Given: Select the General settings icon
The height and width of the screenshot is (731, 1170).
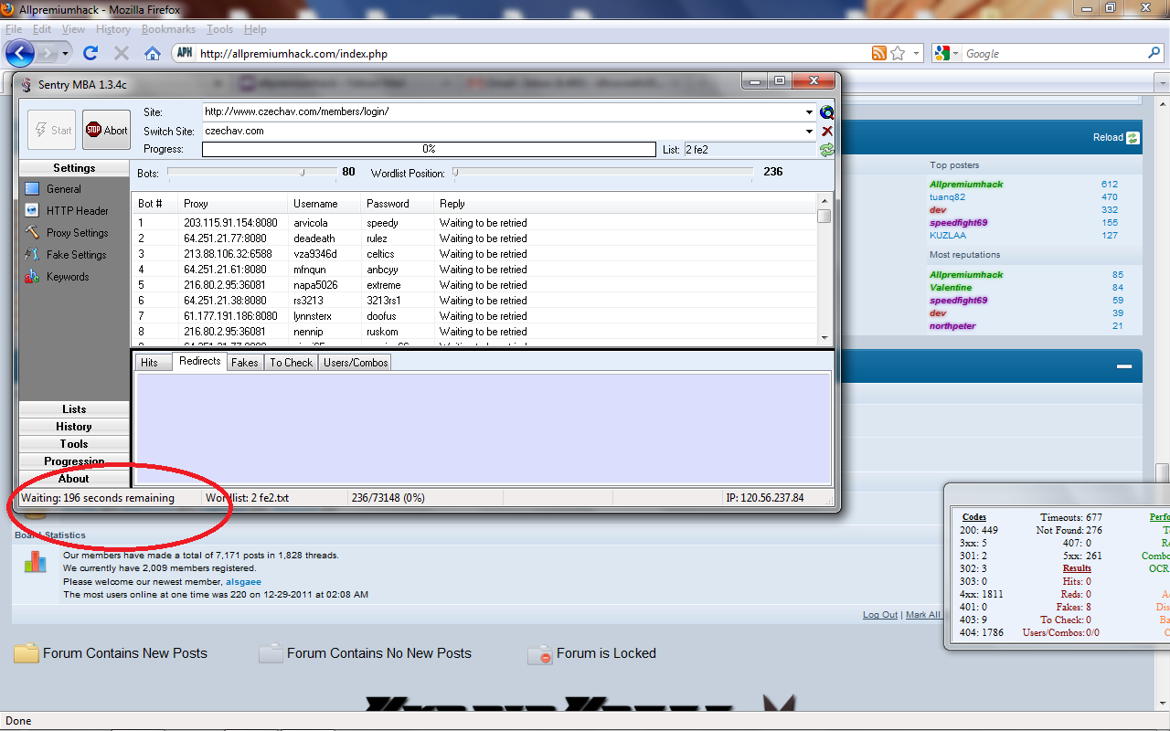Looking at the screenshot, I should click(32, 189).
